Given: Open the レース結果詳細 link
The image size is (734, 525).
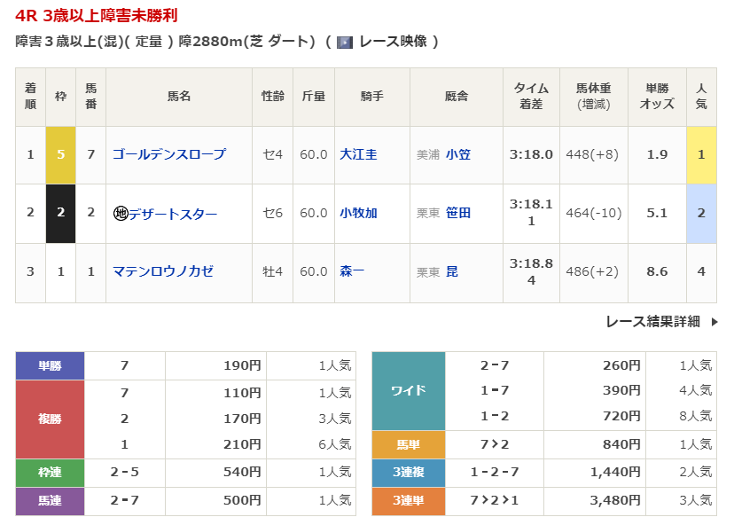Looking at the screenshot, I should click(652, 322).
